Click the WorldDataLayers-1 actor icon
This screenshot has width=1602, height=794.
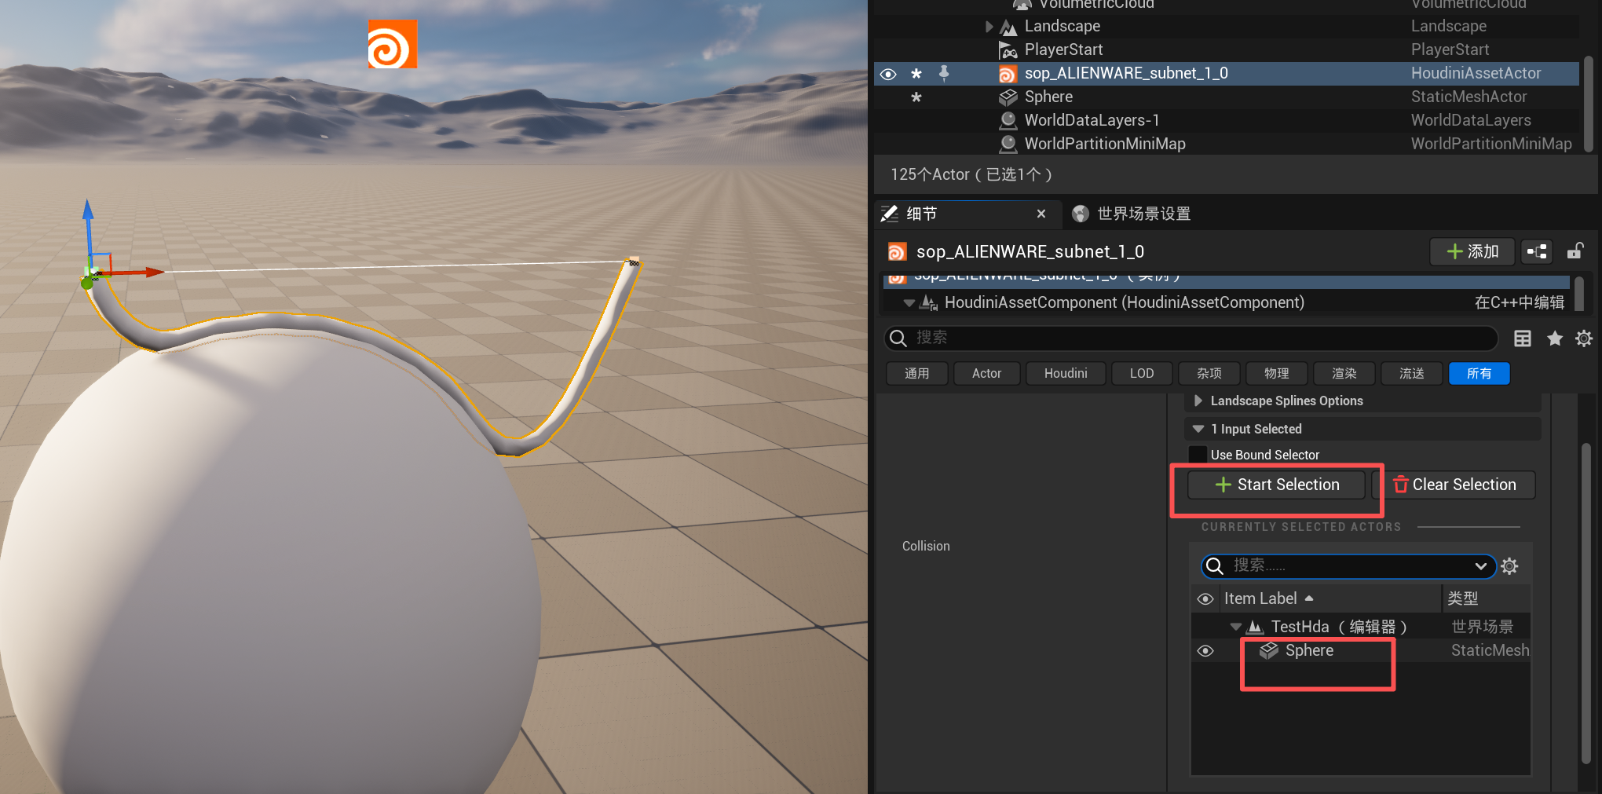coord(1008,121)
